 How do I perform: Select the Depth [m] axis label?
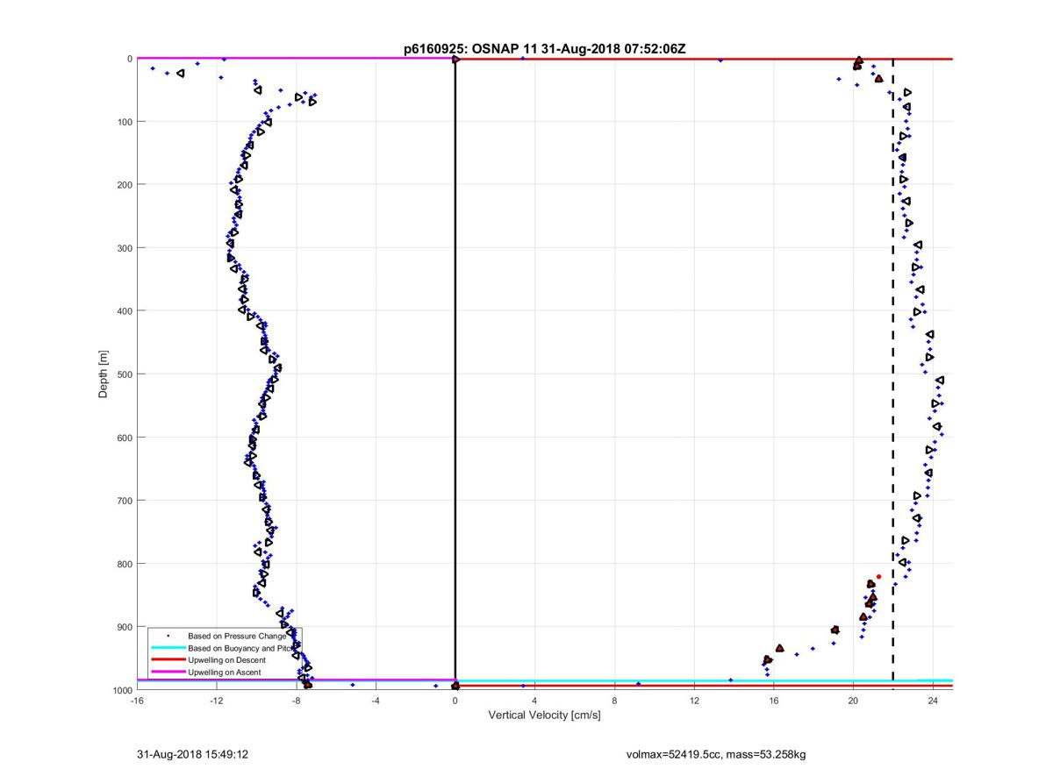point(104,374)
